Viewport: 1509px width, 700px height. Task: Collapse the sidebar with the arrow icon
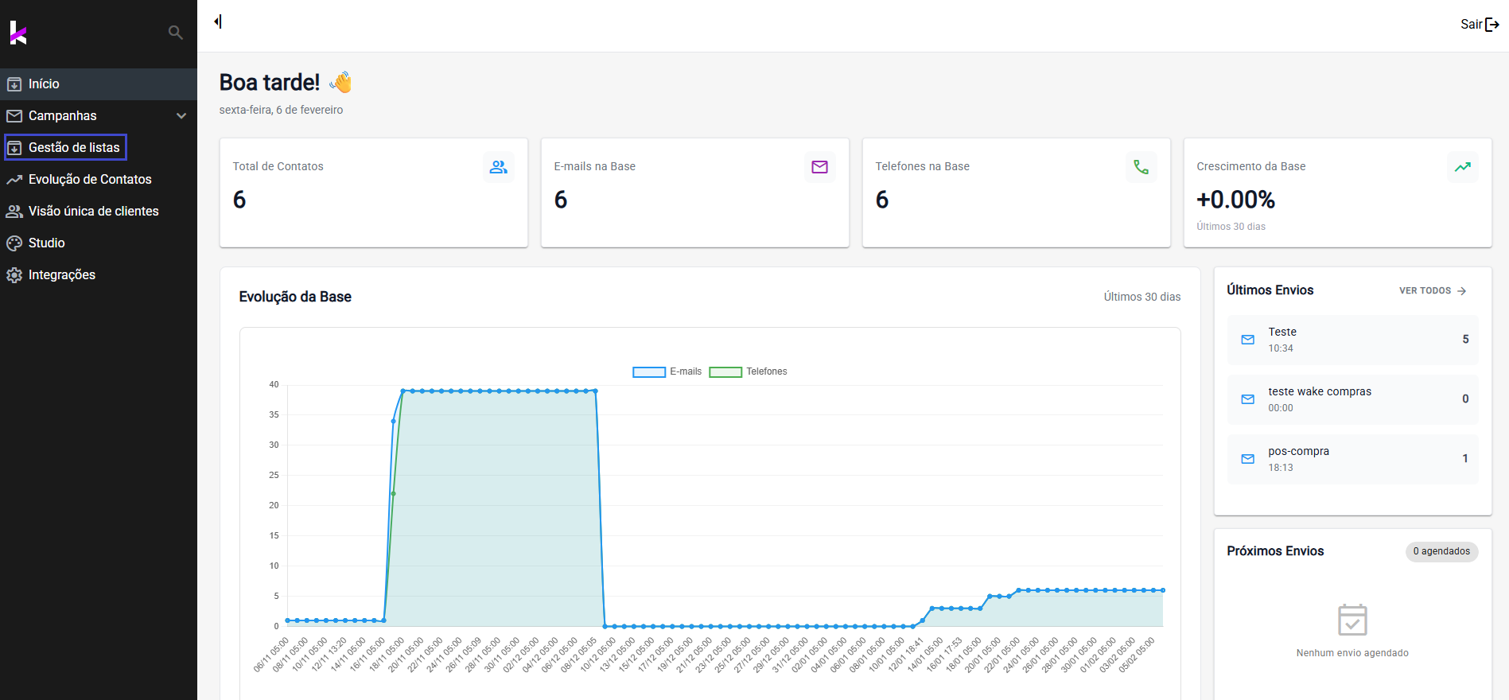coord(218,21)
